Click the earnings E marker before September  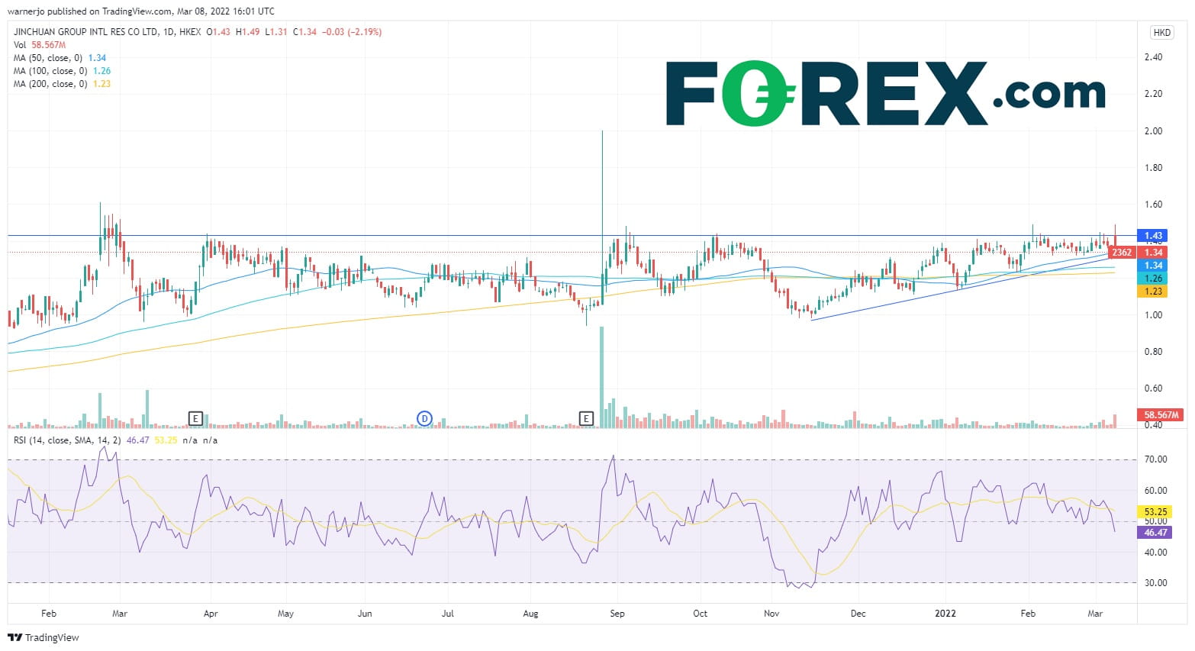[x=586, y=418]
